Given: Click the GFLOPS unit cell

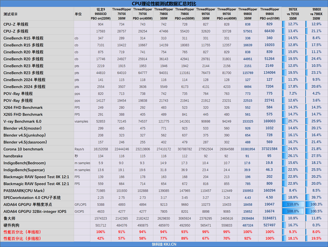Looking at the screenshot, I should tap(80, 204).
